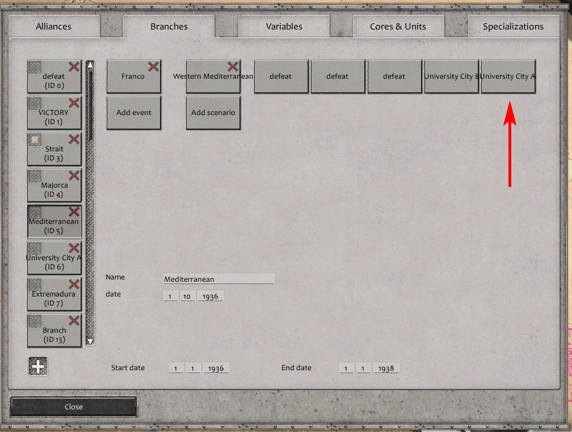Open the Variables tab
572x432 pixels.
pyautogui.click(x=284, y=26)
